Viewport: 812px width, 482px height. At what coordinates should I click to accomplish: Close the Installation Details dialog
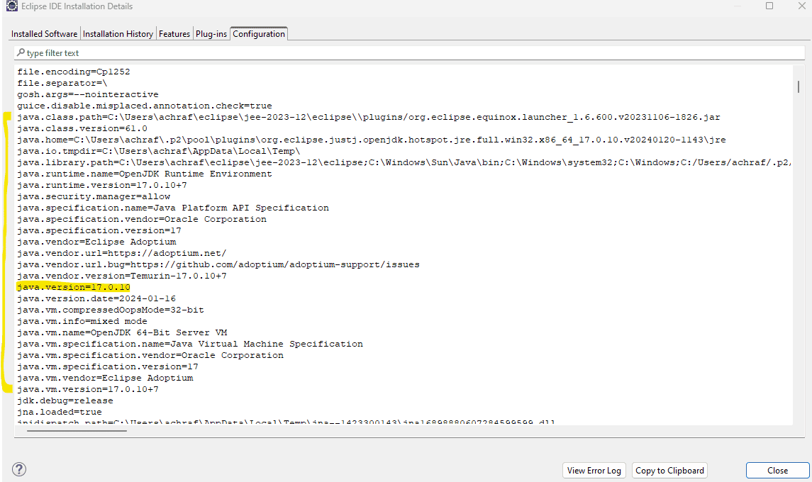[777, 470]
